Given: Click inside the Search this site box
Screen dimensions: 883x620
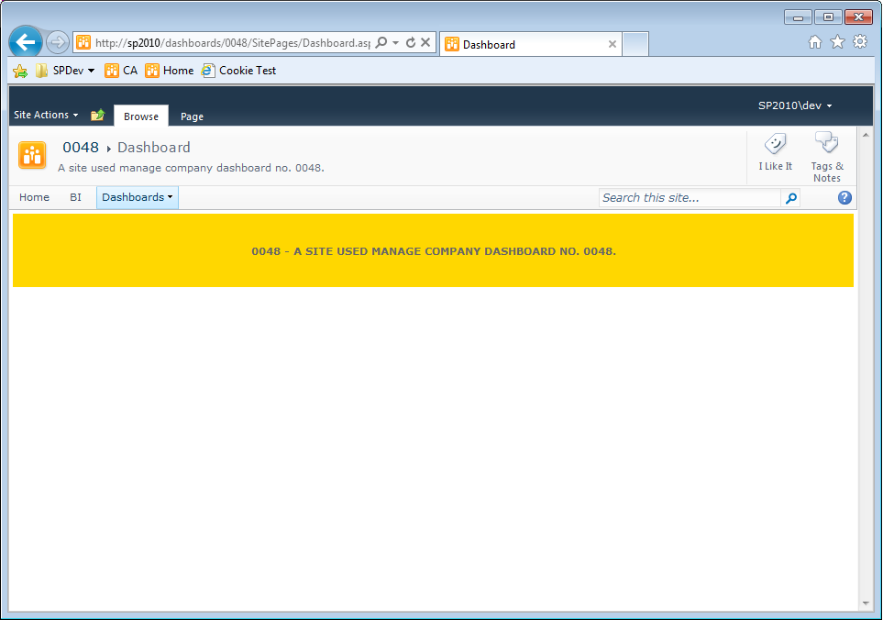Looking at the screenshot, I should (688, 197).
